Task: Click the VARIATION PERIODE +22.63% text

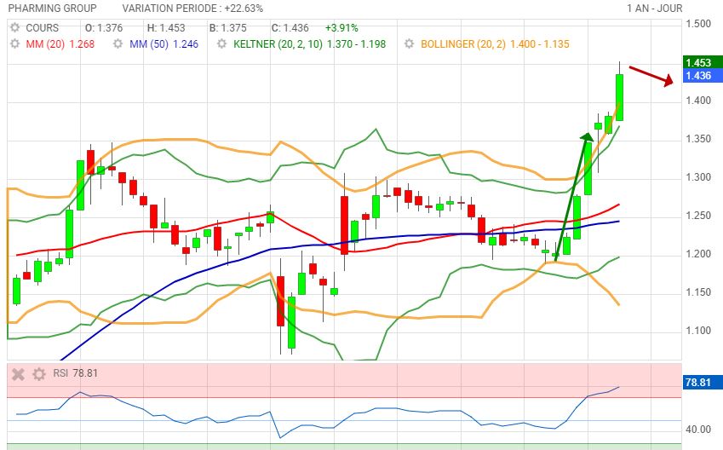Action: [x=192, y=9]
